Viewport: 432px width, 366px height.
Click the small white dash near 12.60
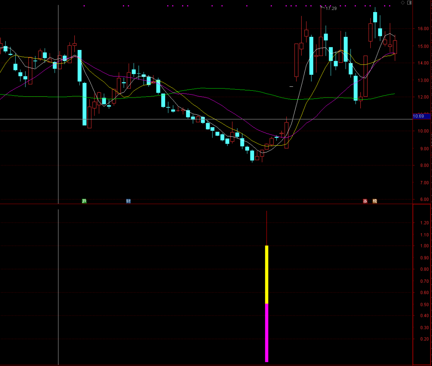(x=291, y=86)
